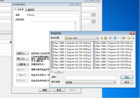Click the 导入(I)... button
140x98 pixels.
pyautogui.click(x=22, y=59)
